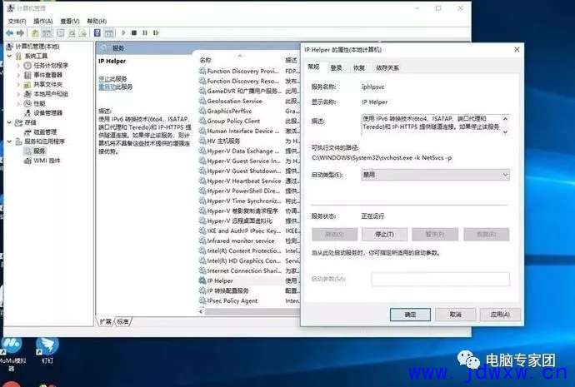The height and width of the screenshot is (387, 575).
Task: Click the 停止(T) service button
Action: pos(384,235)
